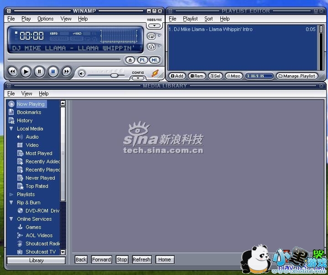Open Media Library View menu
Screen dimensions: 328x275
(27, 93)
